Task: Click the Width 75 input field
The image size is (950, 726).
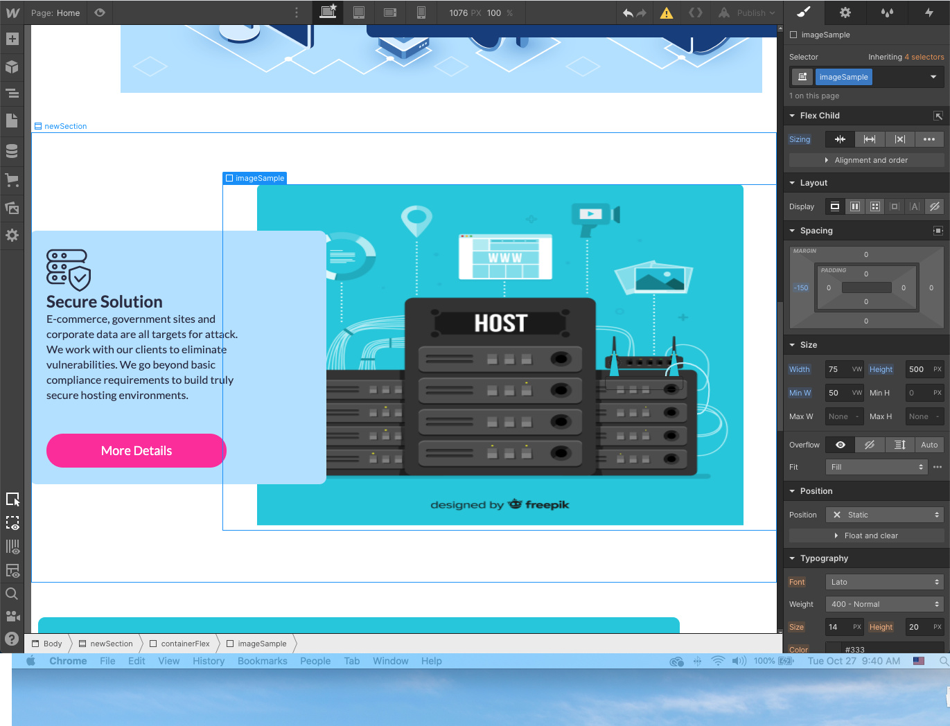Action: coord(844,369)
